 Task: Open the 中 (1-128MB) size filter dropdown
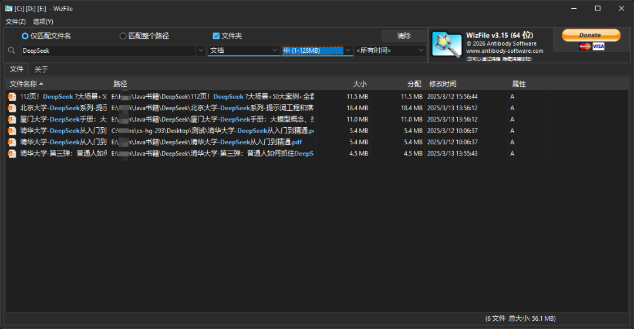pyautogui.click(x=316, y=50)
